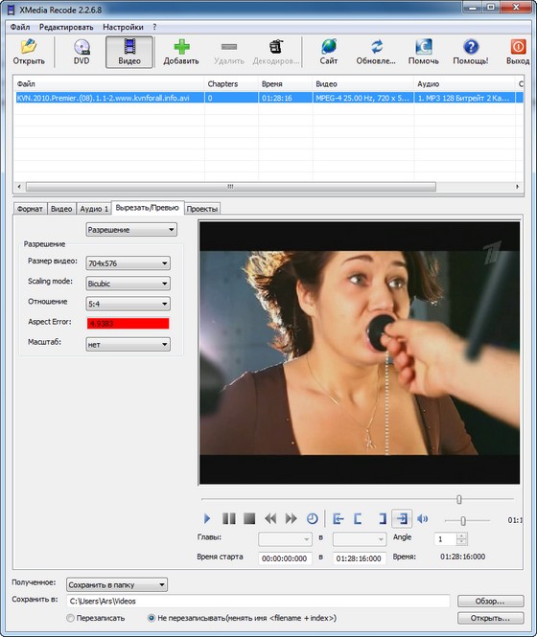Click the Открыть... button at bottom

point(490,618)
